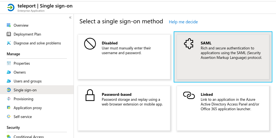Select the SAML sign-on method card

tap(223, 57)
